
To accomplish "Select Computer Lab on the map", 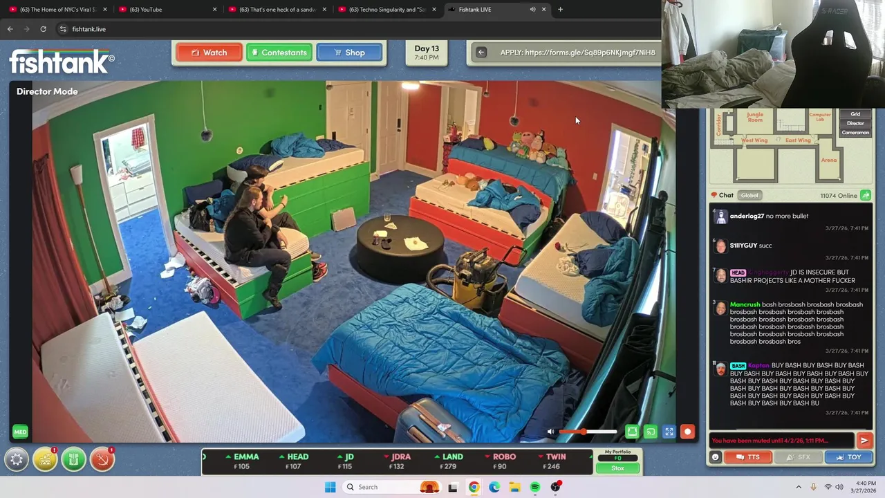I will (820, 117).
